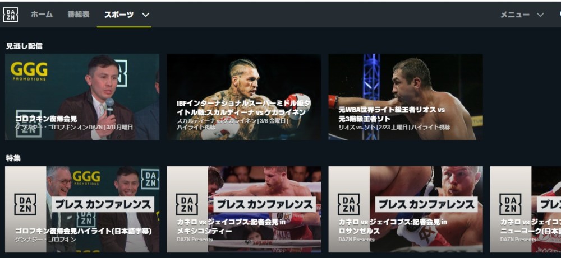Open リオス vs ソト highlight video
The height and width of the screenshot is (258, 561).
click(406, 97)
